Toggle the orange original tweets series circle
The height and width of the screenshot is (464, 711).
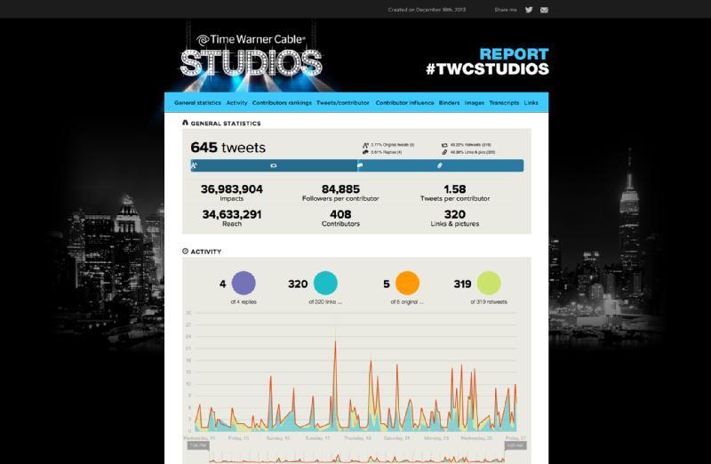[407, 283]
